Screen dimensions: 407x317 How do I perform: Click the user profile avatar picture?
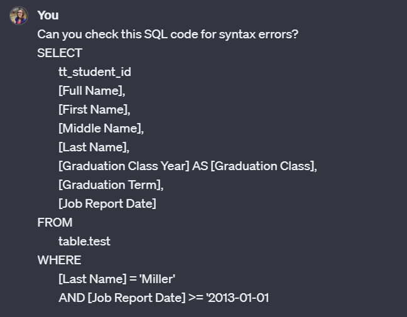coord(19,16)
